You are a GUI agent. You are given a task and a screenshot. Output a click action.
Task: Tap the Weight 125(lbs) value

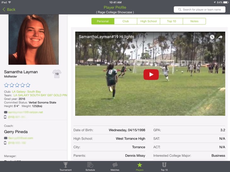[37, 106]
